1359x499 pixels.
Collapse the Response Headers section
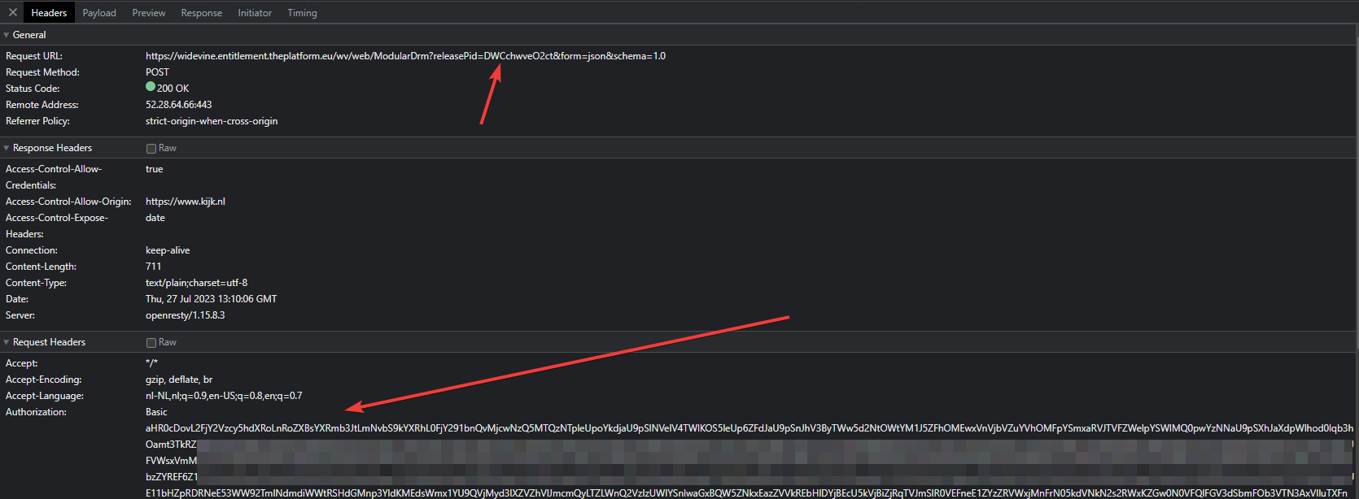tap(7, 148)
